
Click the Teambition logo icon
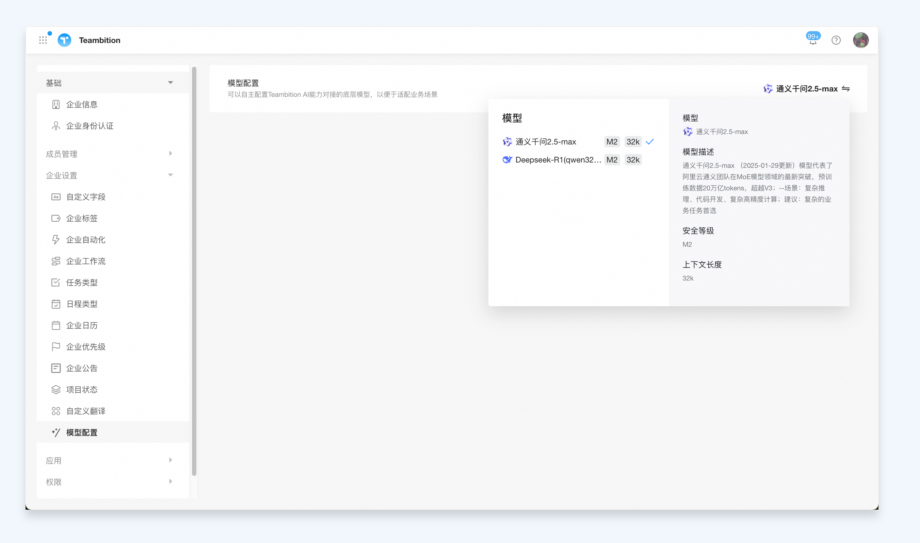click(64, 40)
